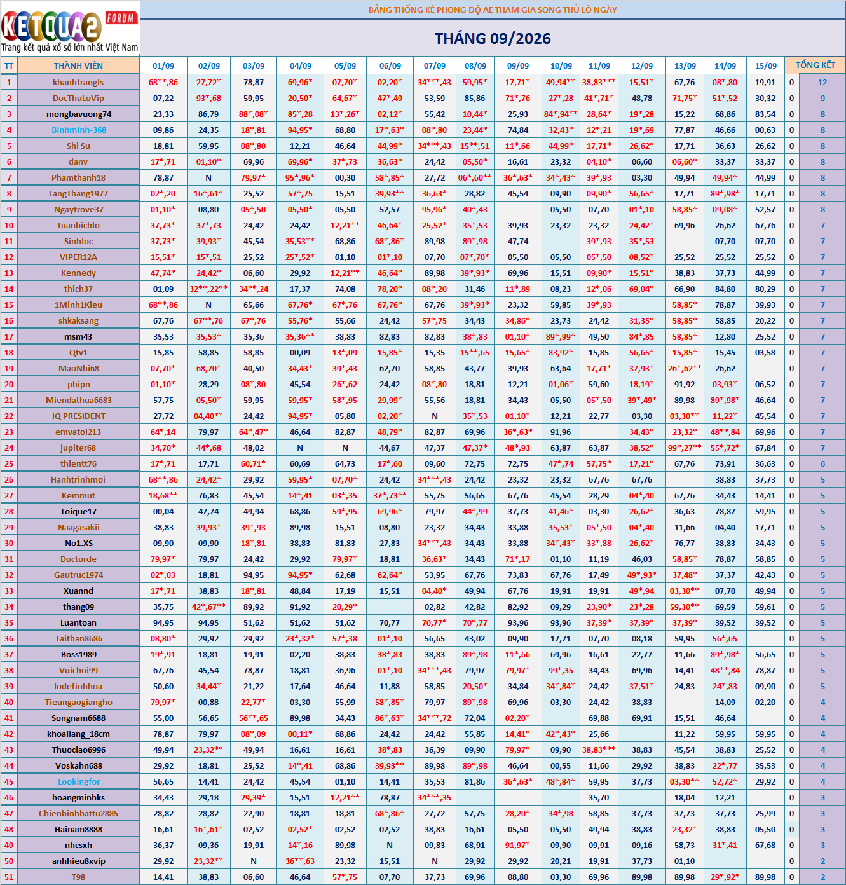Select member name Toique17
The width and height of the screenshot is (846, 885).
coord(78,511)
